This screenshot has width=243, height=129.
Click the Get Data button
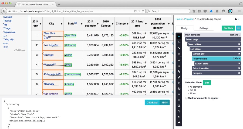(x=228, y=28)
